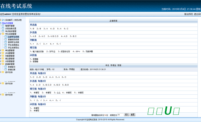Expand the 判断题管理 tree node

point(0,56)
